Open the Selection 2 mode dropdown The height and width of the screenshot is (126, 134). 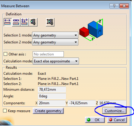point(55,42)
